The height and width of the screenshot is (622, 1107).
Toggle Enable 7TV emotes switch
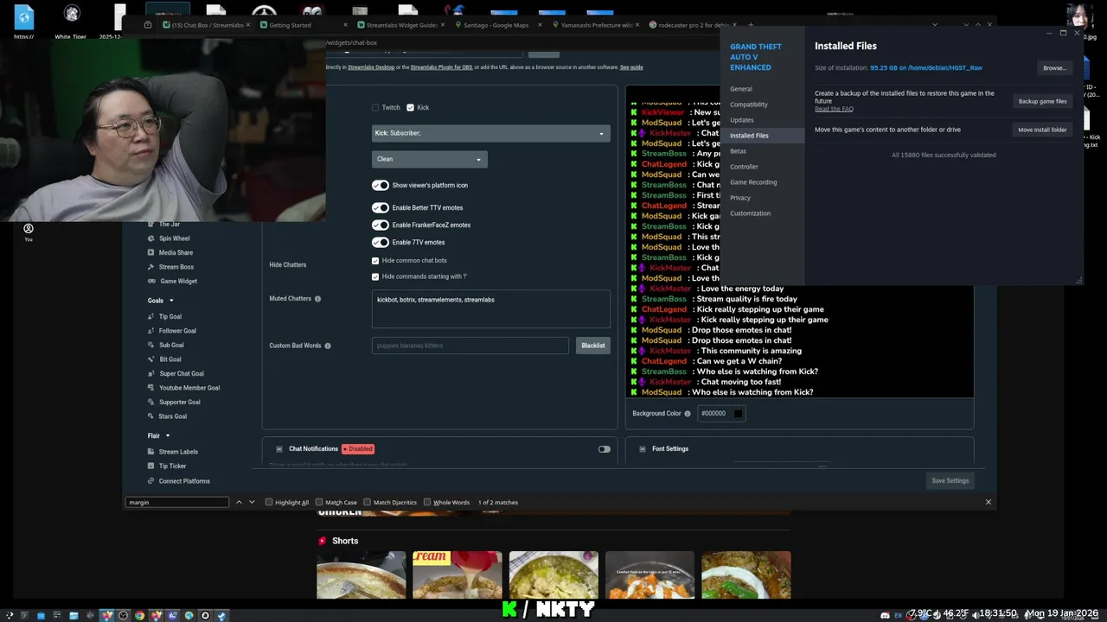tap(381, 243)
